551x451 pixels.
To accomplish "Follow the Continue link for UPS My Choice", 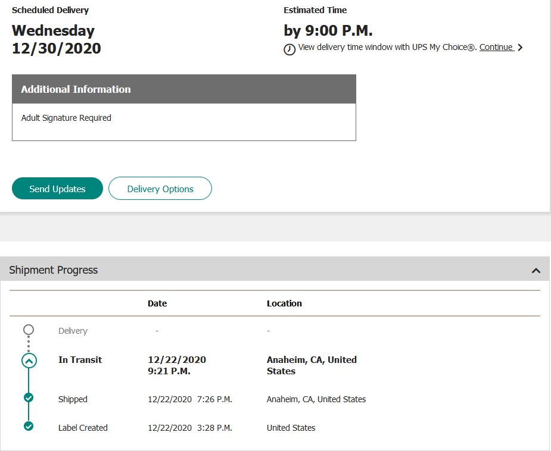I will pos(496,47).
